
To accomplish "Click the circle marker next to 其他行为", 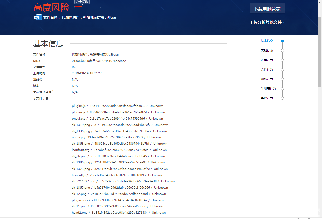I will pos(283,98).
